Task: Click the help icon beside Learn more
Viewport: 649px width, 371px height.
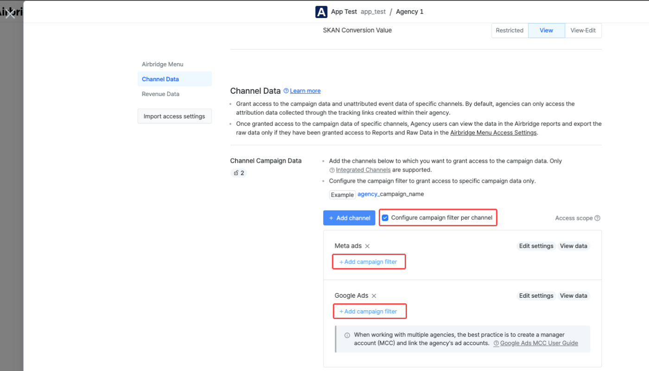Action: pyautogui.click(x=286, y=91)
